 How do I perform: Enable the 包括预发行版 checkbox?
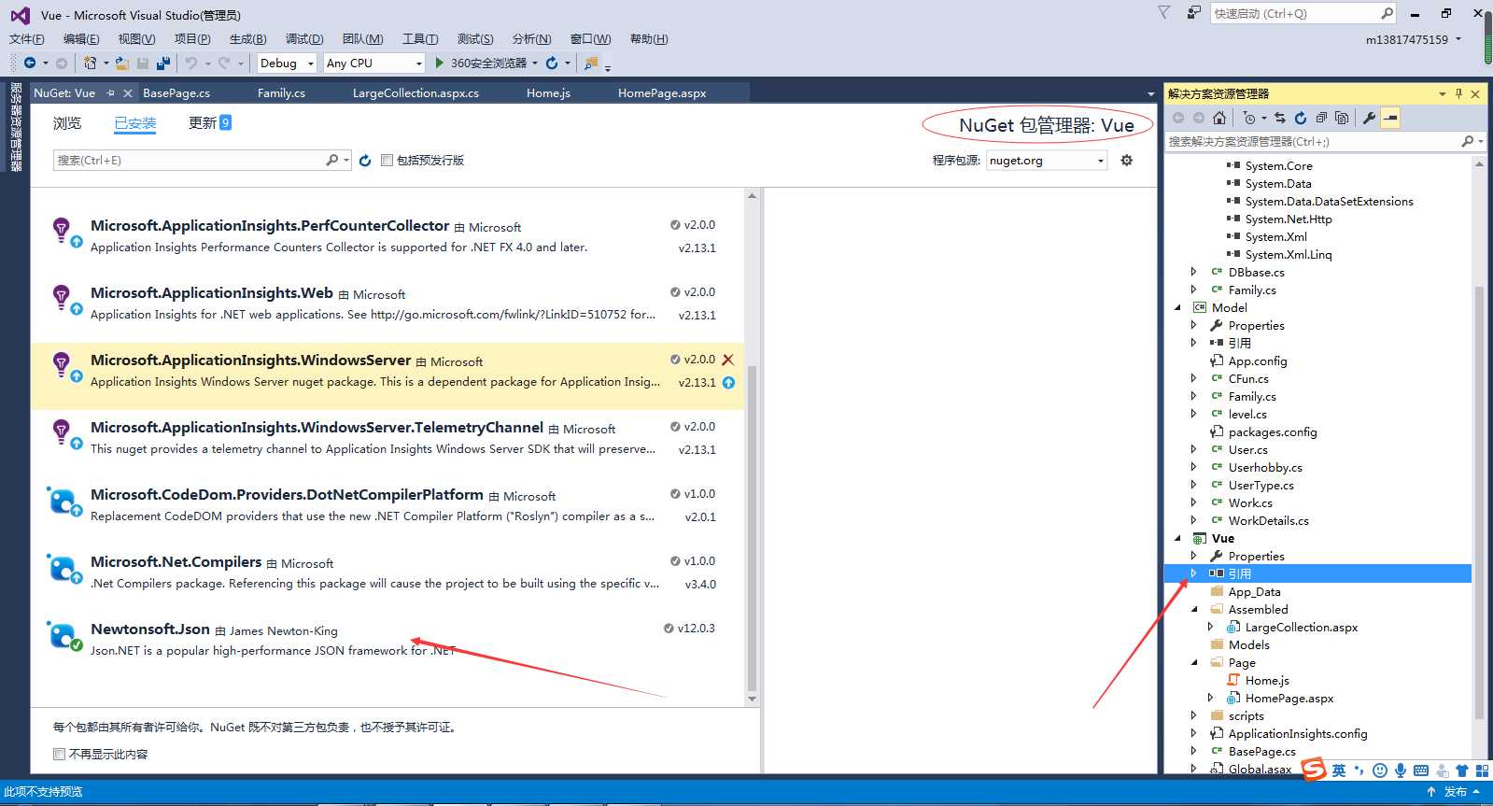pyautogui.click(x=387, y=161)
